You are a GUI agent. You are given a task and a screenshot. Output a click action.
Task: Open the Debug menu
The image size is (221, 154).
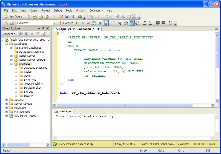tap(58, 10)
